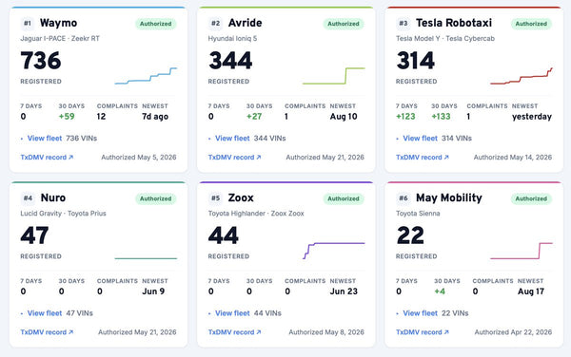Open the TxDMV record link for May Mobility
This screenshot has width=571, height=357.
[x=422, y=332]
